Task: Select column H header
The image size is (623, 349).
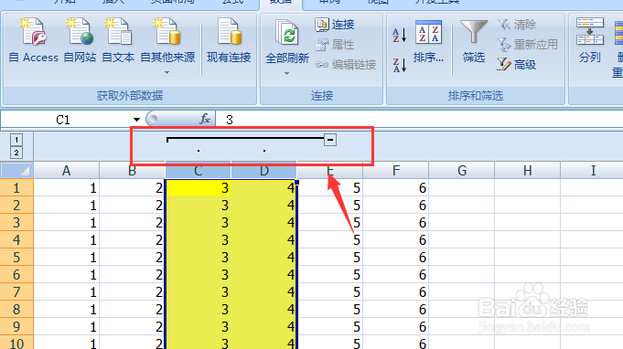Action: click(528, 171)
